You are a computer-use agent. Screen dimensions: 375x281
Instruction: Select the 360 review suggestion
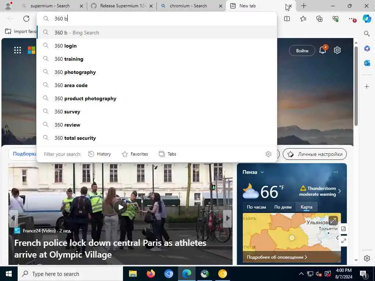157,124
